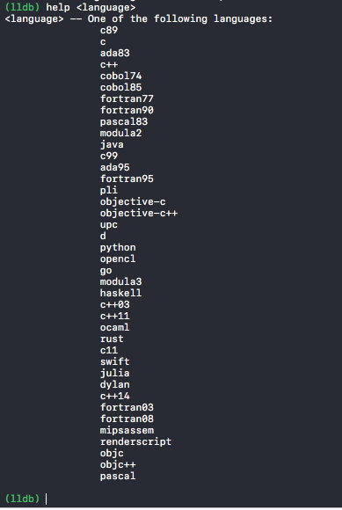Click the 'help <language>' command line
Image resolution: width=342 pixels, height=510 pixels.
pos(91,8)
